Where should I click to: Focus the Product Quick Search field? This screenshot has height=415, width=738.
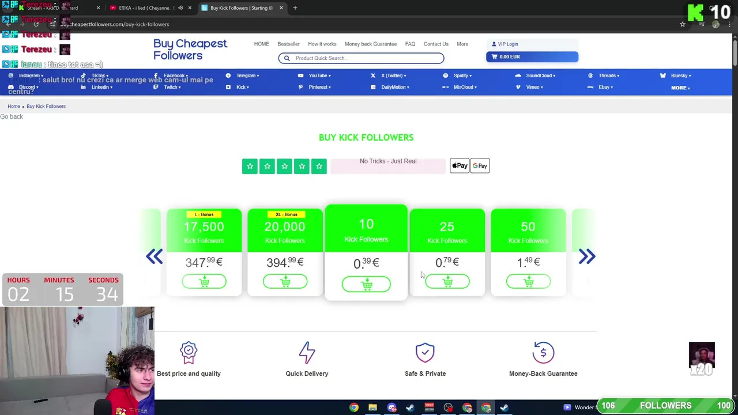[361, 58]
